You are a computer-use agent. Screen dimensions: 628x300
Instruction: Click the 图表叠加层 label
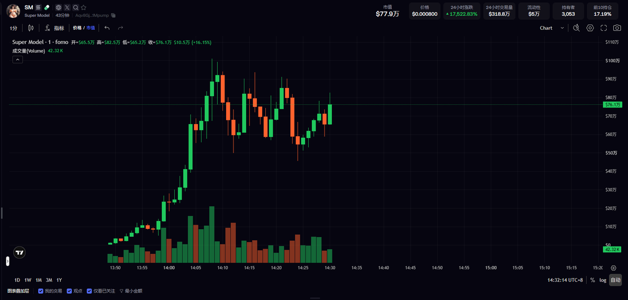tap(18, 291)
